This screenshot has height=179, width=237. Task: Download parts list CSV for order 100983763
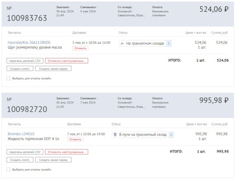[x=25, y=61]
